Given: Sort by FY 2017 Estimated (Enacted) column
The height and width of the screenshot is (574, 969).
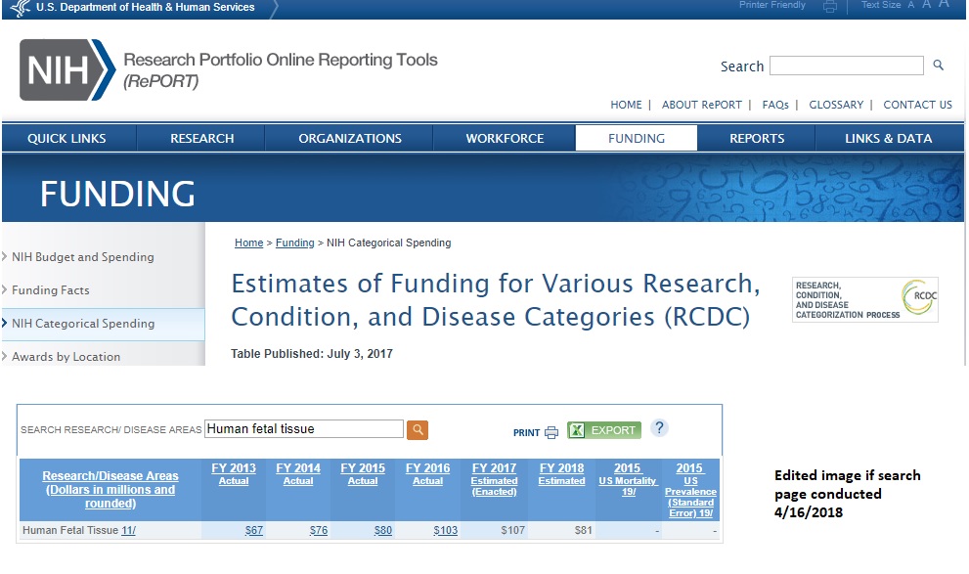Looking at the screenshot, I should 494,479.
